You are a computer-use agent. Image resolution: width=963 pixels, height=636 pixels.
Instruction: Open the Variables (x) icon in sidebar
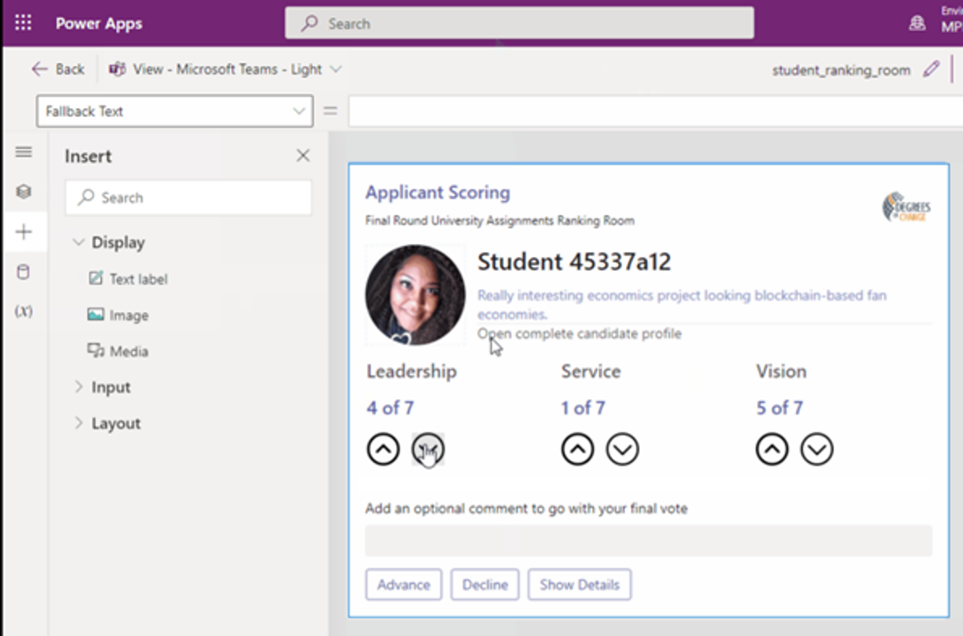24,312
